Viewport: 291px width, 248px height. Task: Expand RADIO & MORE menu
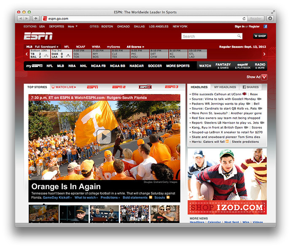coord(260,66)
